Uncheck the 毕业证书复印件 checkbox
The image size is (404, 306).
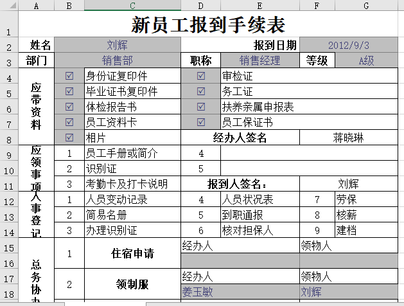point(69,91)
